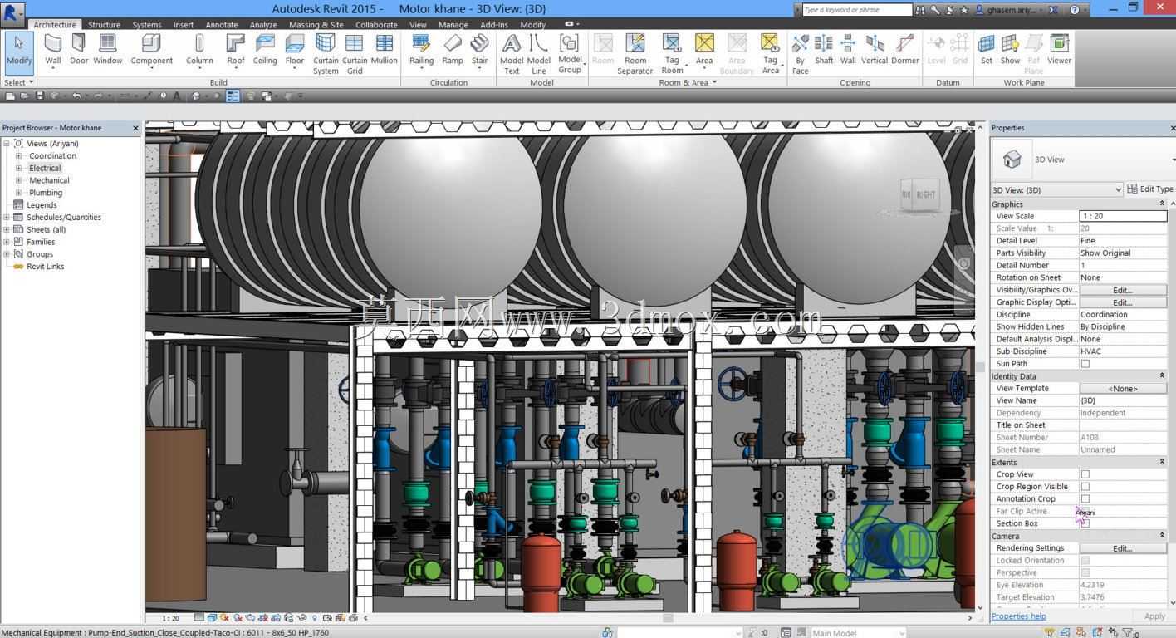Click the Set work plane tool
The width and height of the screenshot is (1176, 638).
[987, 50]
